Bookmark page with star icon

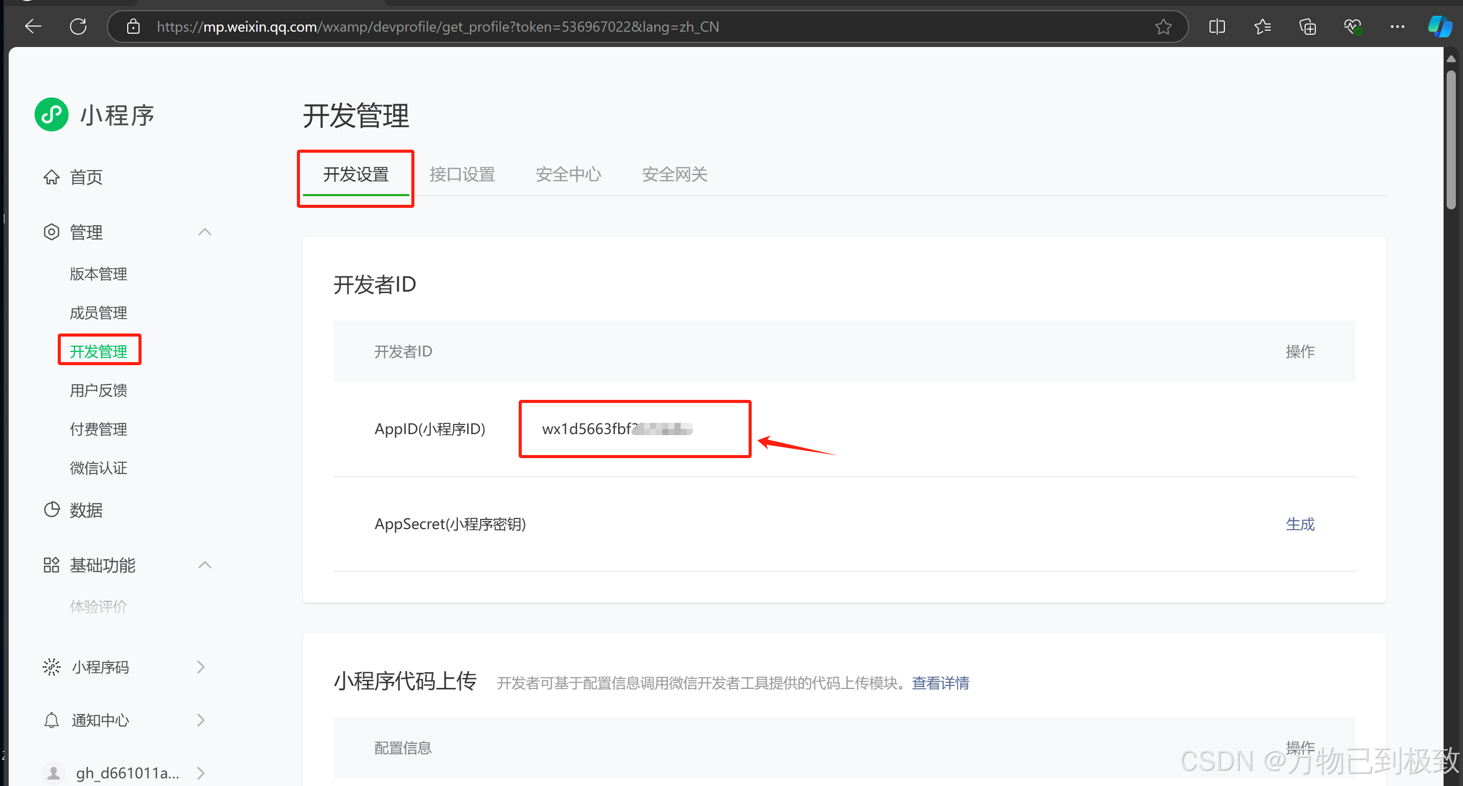(1163, 27)
